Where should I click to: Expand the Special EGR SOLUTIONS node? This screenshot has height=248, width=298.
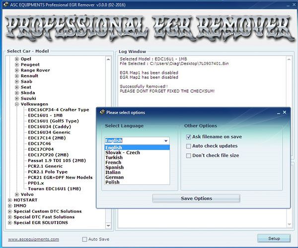click(10, 223)
